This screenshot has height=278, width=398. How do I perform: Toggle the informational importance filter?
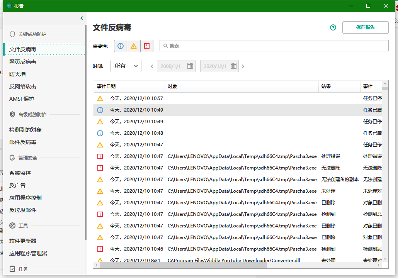point(121,46)
